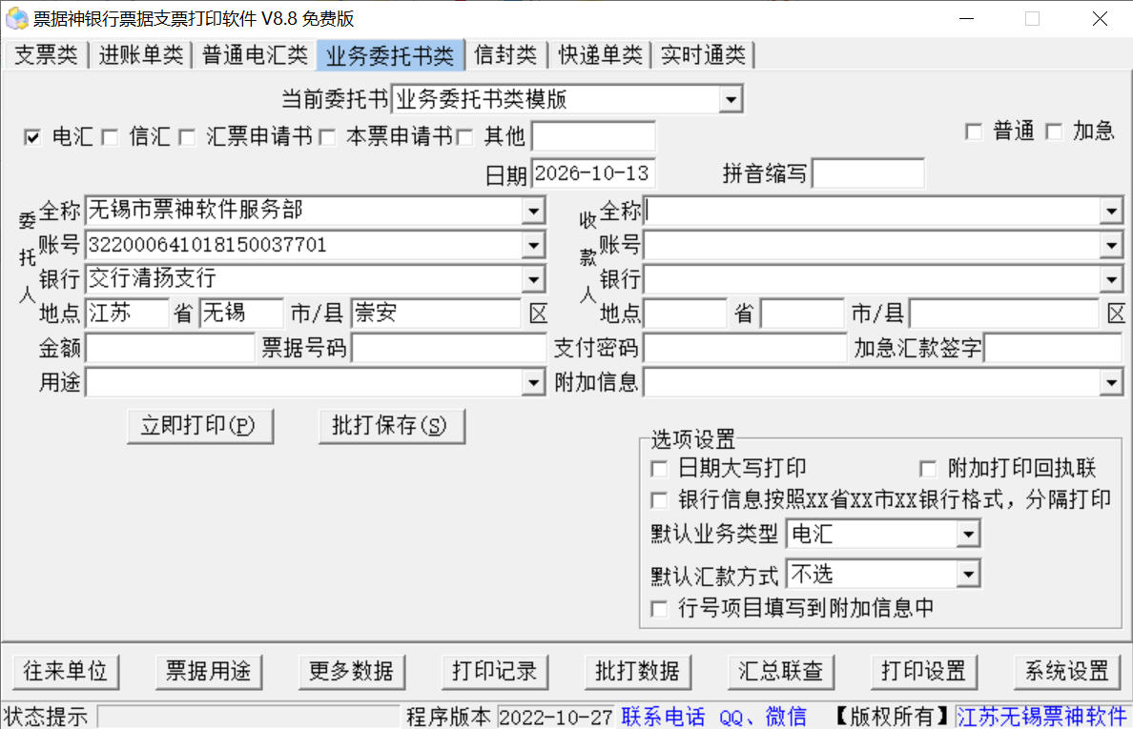Open the 进账单类 tab
Image resolution: width=1133 pixels, height=729 pixels.
[x=141, y=55]
